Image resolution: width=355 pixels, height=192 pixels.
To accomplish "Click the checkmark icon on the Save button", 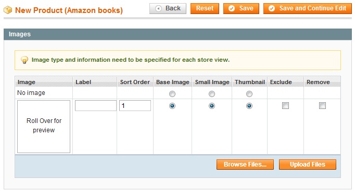I will (x=232, y=9).
